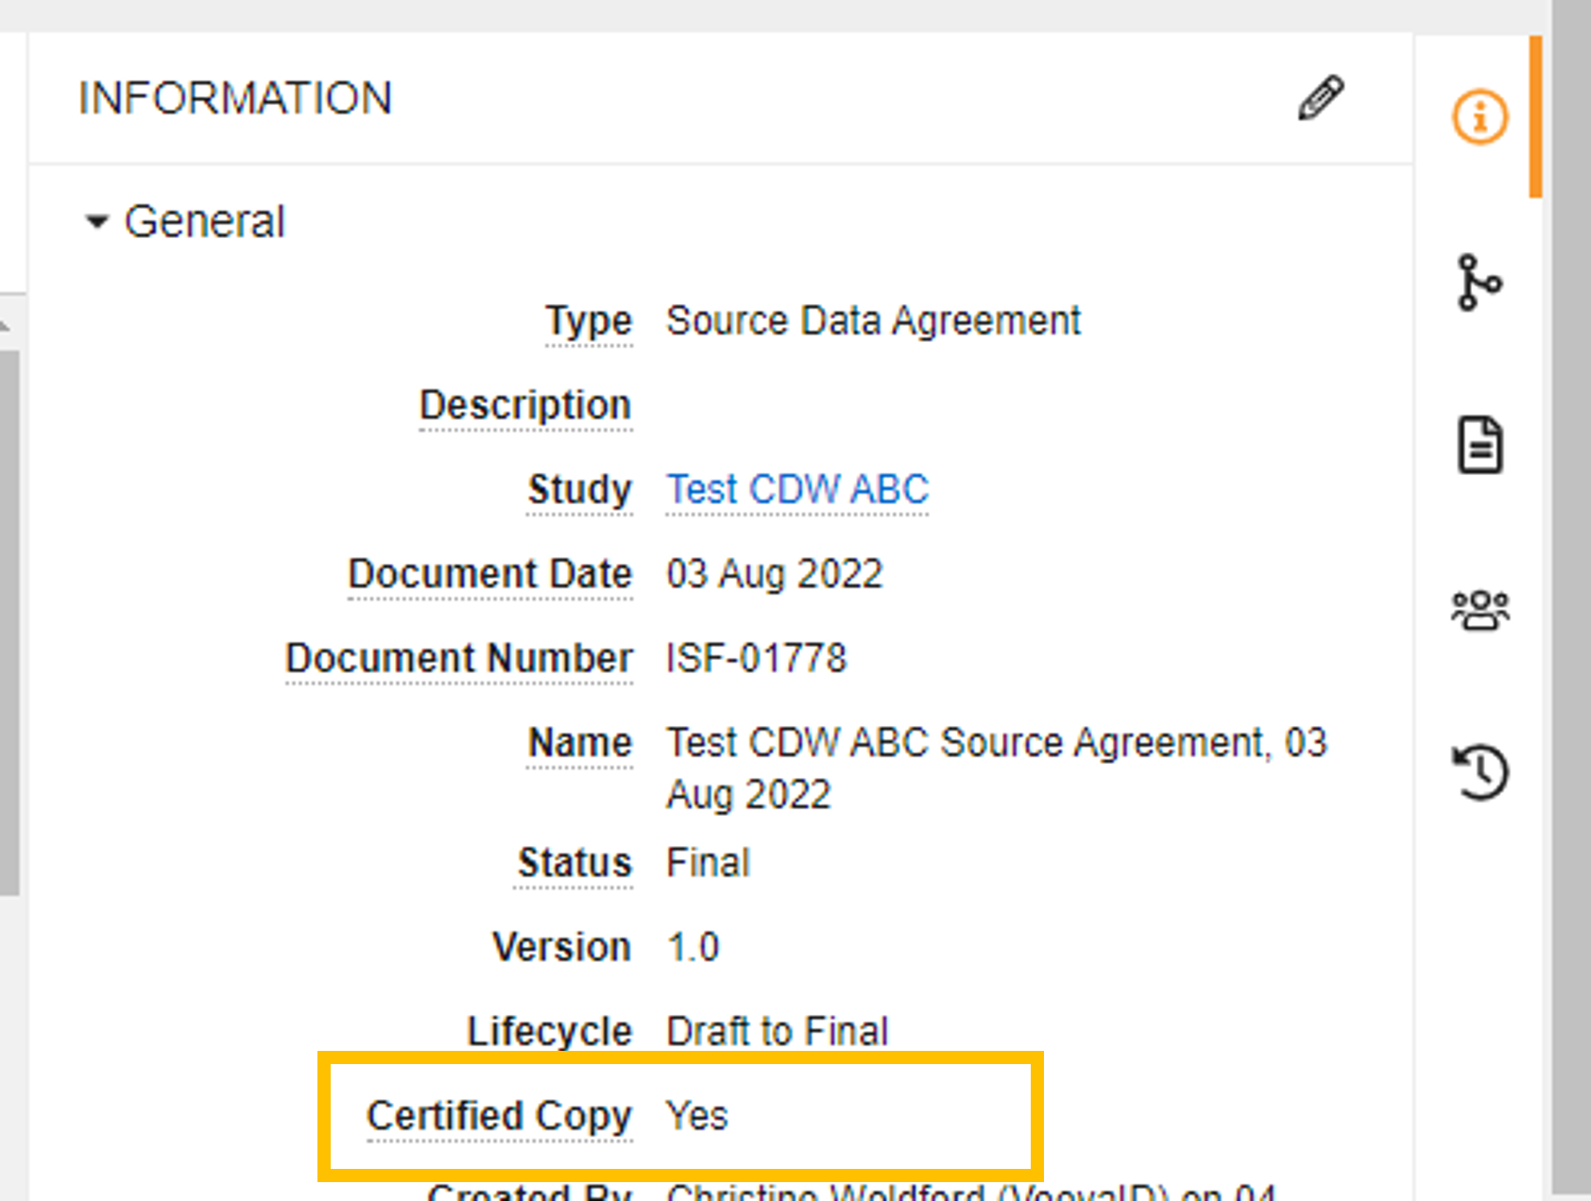Open the Timeline history clock icon
The height and width of the screenshot is (1201, 1591).
pos(1480,772)
